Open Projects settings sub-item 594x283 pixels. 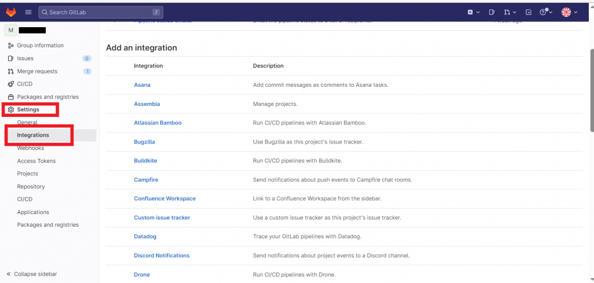click(x=28, y=174)
